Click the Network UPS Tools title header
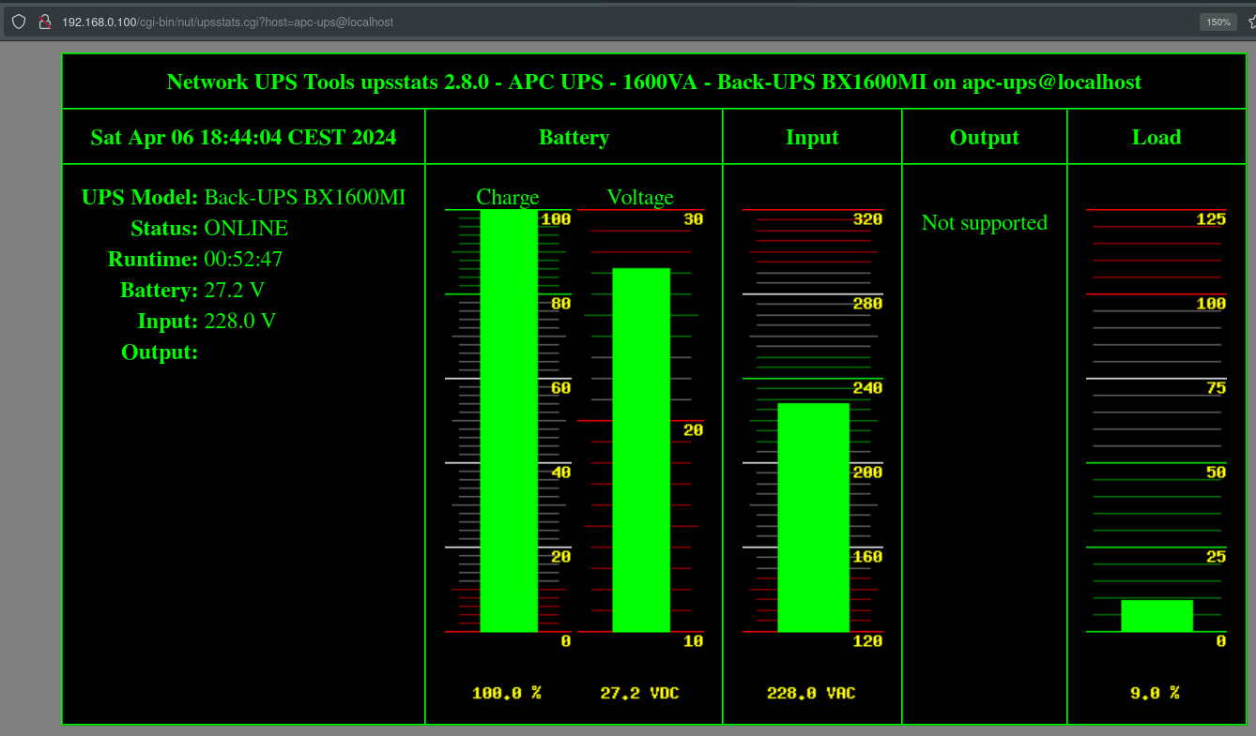 pos(653,83)
